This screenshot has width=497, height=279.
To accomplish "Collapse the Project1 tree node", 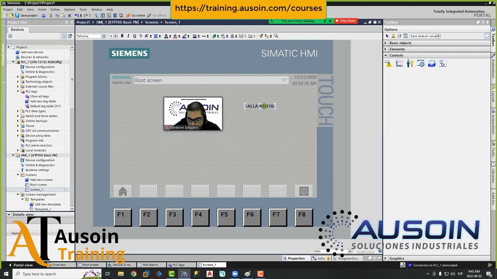I will 8,47.
